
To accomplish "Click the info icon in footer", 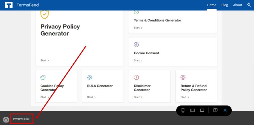I will tap(6, 120).
